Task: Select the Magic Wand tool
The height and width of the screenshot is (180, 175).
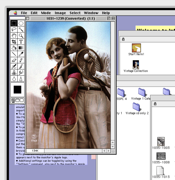Action: [x=21, y=29]
